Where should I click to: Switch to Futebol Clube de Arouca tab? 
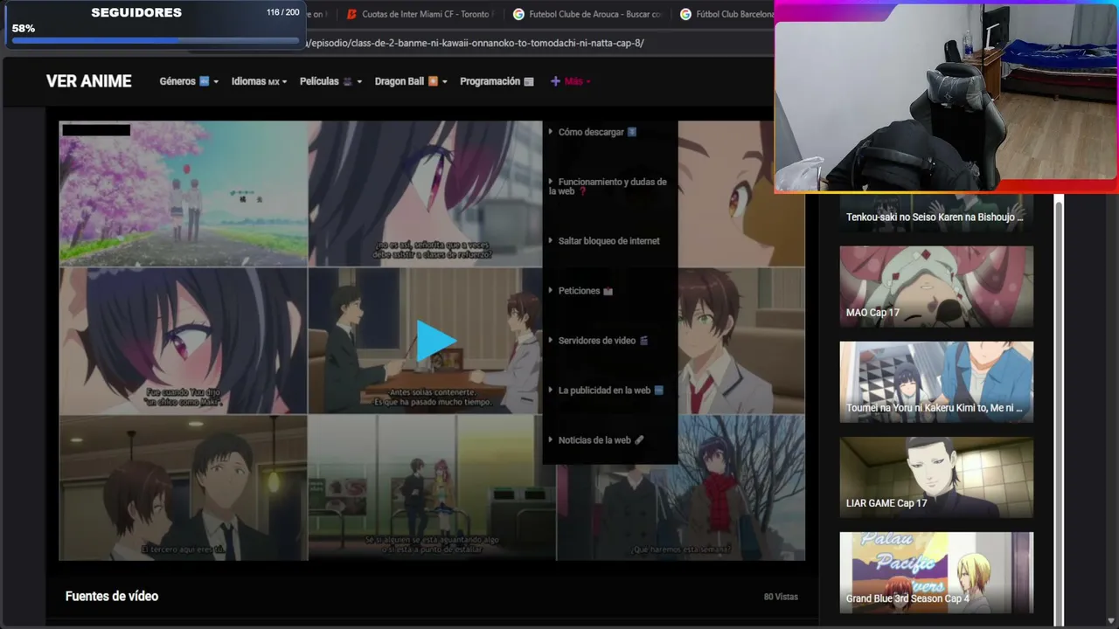point(587,14)
